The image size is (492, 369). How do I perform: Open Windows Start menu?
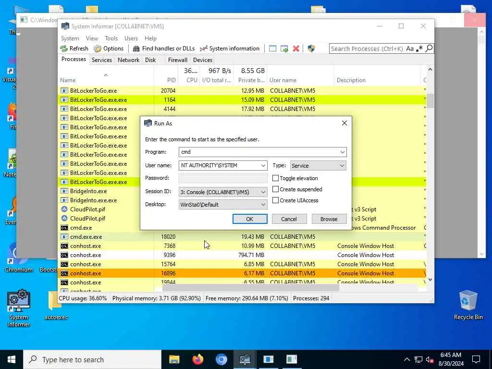point(12,359)
